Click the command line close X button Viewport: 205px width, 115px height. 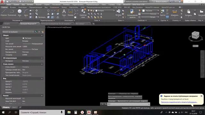(x=102, y=104)
